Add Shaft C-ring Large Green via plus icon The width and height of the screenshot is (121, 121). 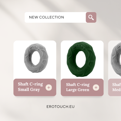click(x=96, y=87)
